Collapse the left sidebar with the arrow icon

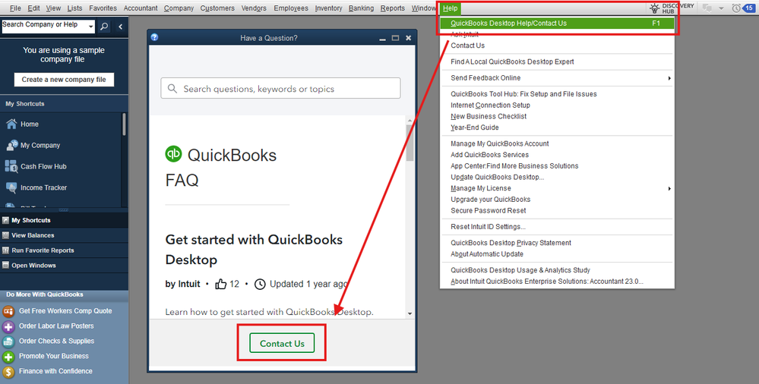(x=121, y=27)
